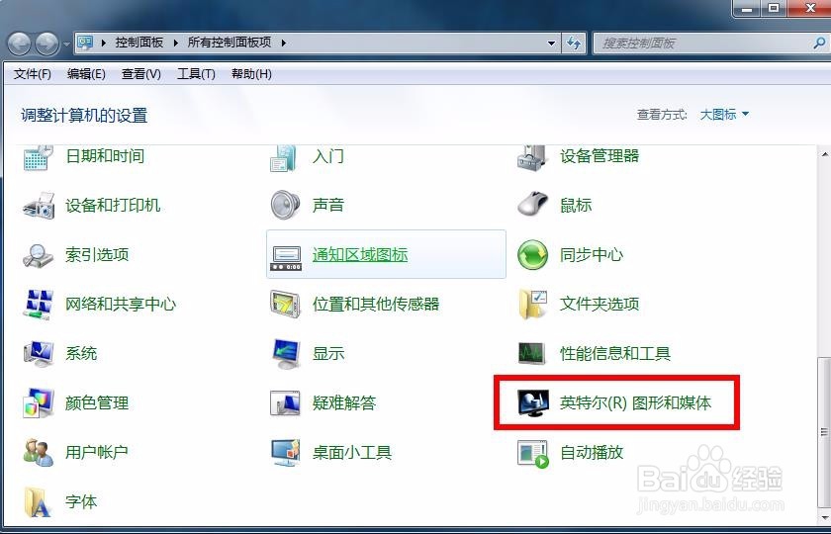The height and width of the screenshot is (534, 831).
Task: Click the 通知区域图标 link text
Action: click(x=360, y=255)
